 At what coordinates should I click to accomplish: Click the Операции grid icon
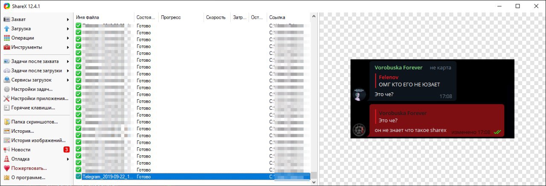tap(7, 38)
